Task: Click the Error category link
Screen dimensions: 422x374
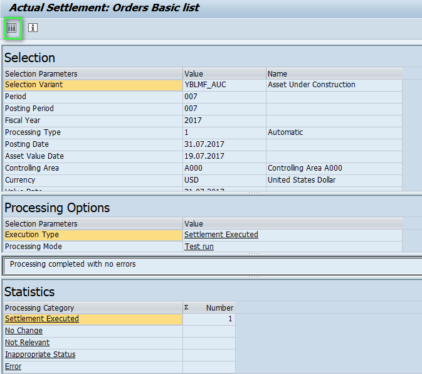Action: pos(13,366)
